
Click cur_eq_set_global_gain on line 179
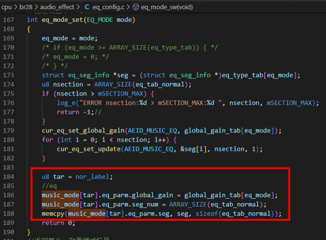coord(83,130)
